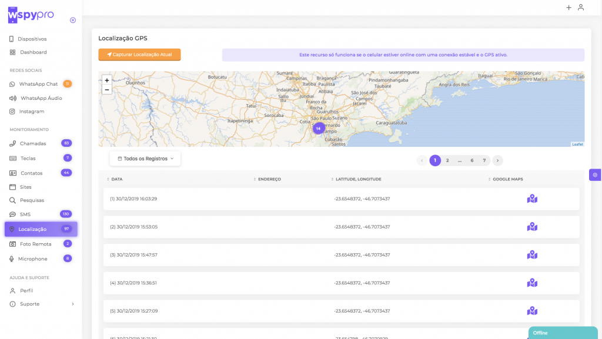Click the SMS bubble icon
The height and width of the screenshot is (339, 602).
(x=13, y=214)
